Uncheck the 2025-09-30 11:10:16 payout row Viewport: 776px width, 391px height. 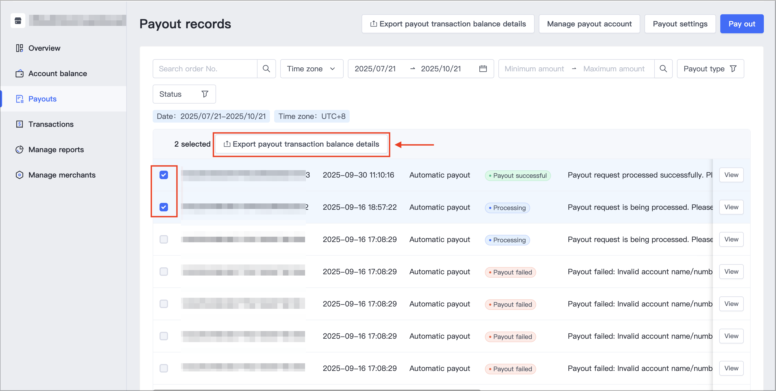[x=163, y=175]
